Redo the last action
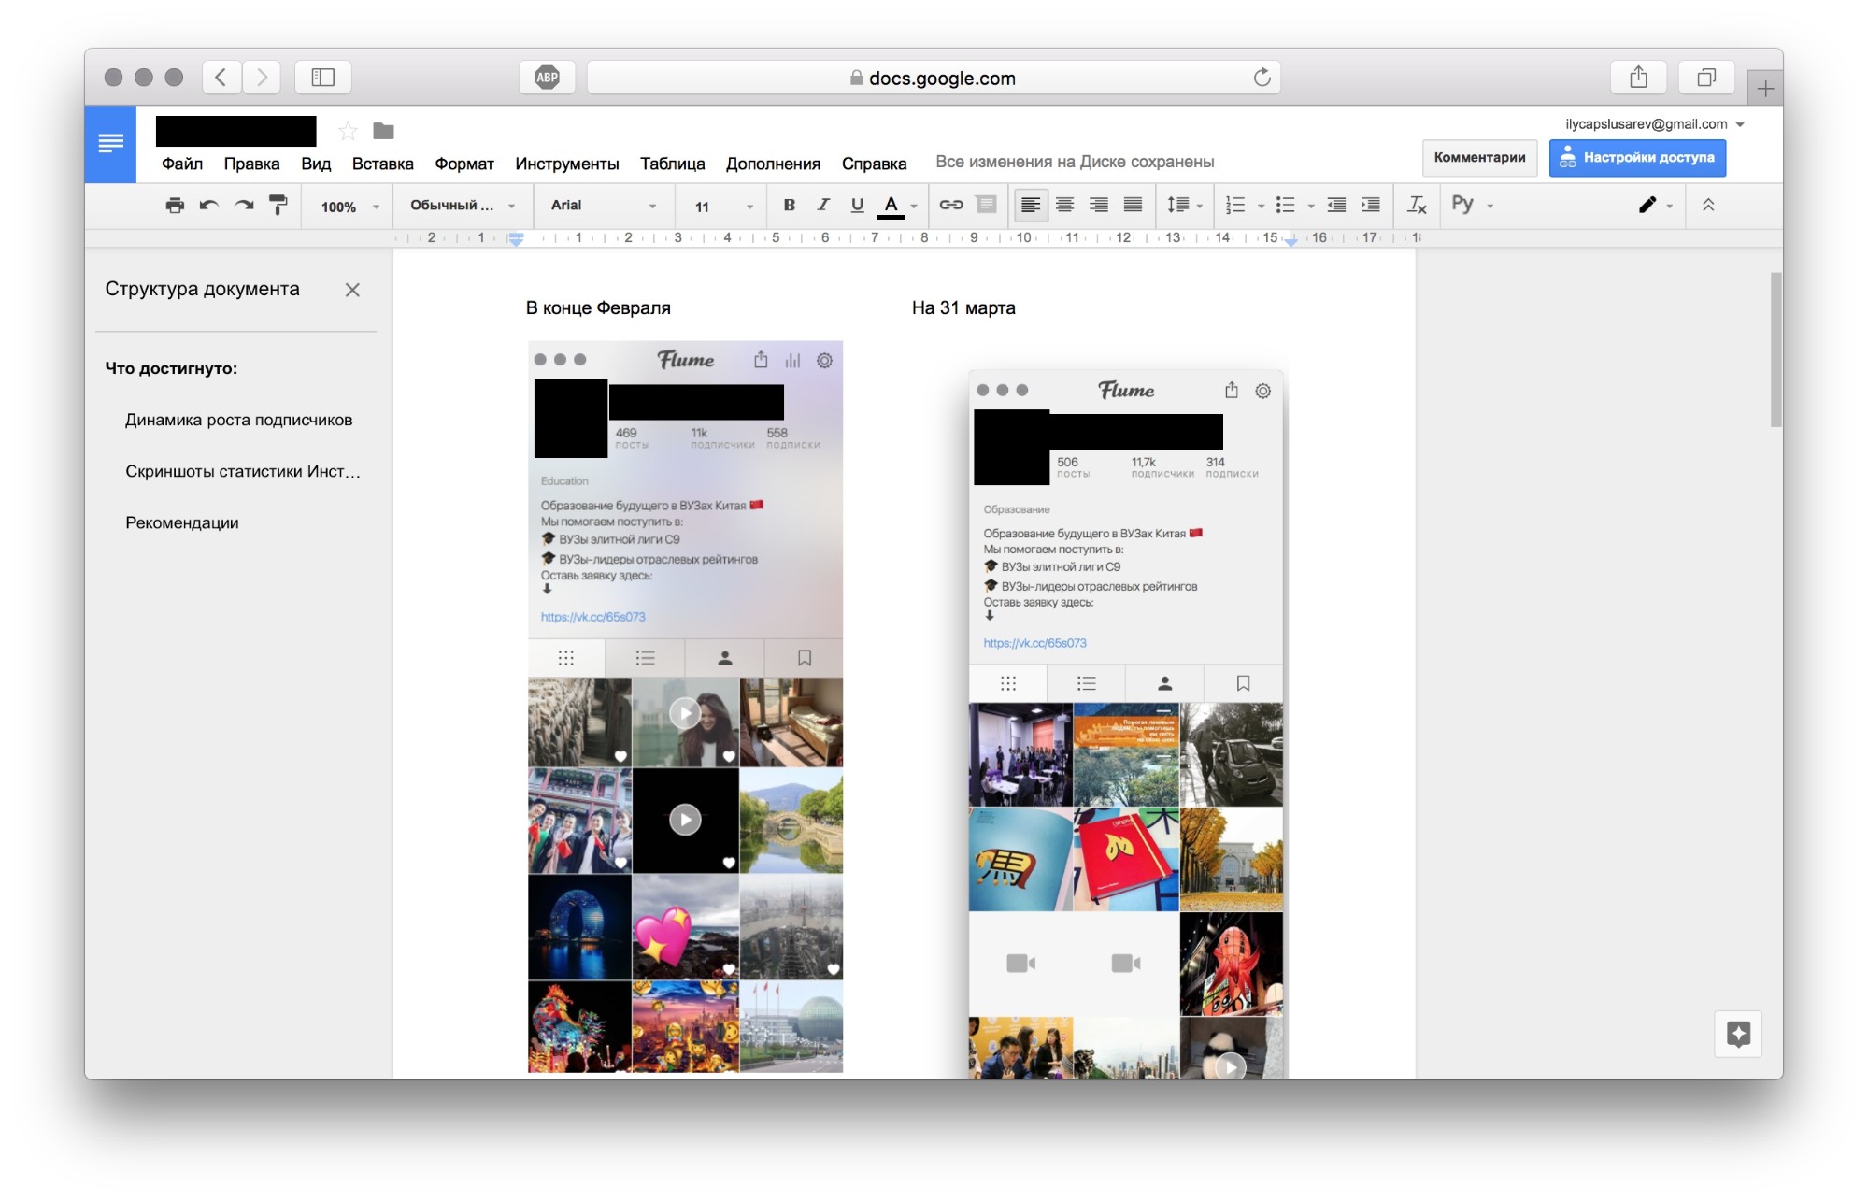 [x=244, y=206]
